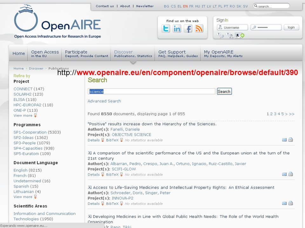The height and width of the screenshot is (228, 305).
Task: Print the INNOVA-P2 result
Action: click(291, 203)
